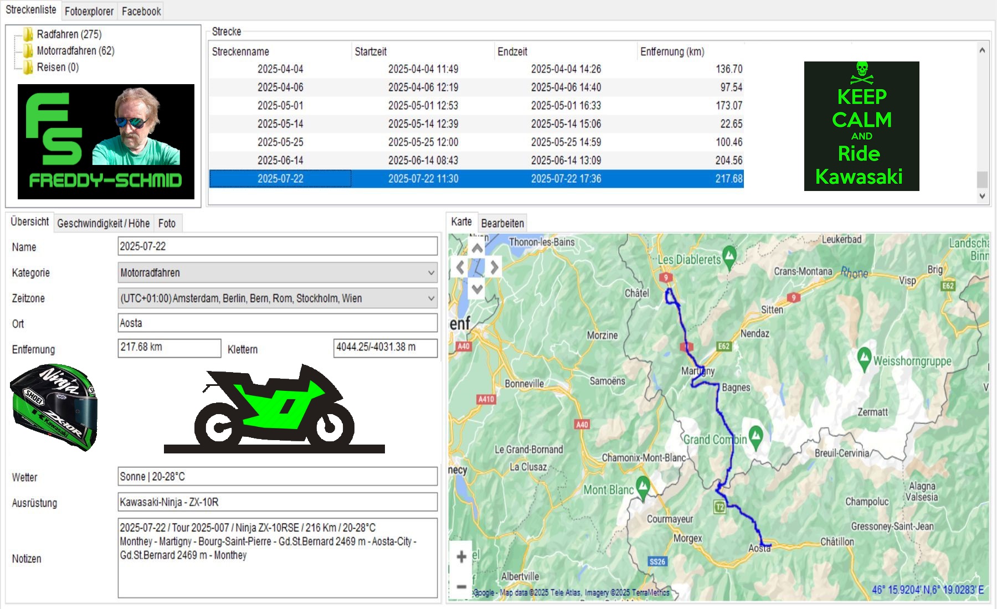Click Les Diablerets map marker

coord(729,257)
